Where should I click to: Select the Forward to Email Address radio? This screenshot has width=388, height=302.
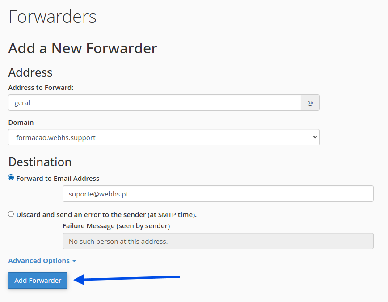[x=11, y=178]
